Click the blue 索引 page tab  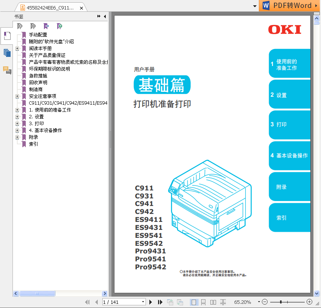[x=290, y=218]
